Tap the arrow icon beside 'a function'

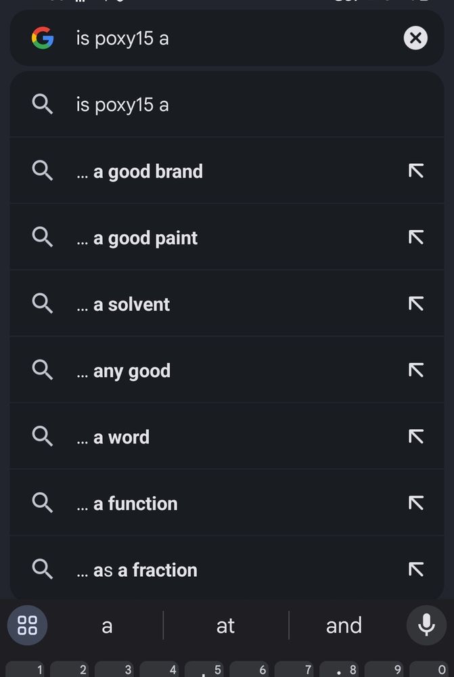click(x=416, y=504)
